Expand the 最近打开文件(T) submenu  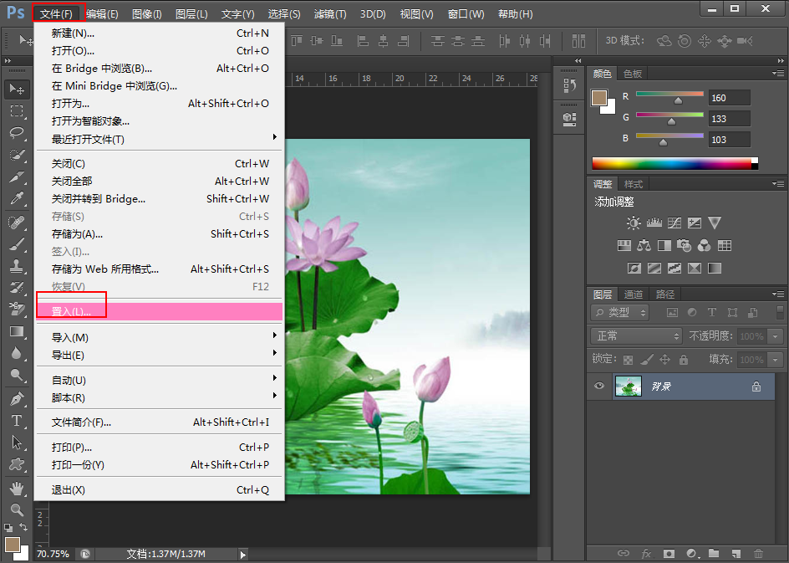[x=160, y=139]
